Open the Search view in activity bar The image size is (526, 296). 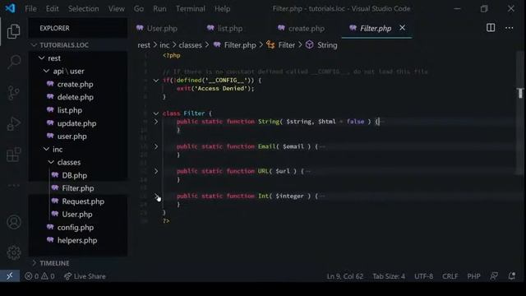(x=13, y=62)
